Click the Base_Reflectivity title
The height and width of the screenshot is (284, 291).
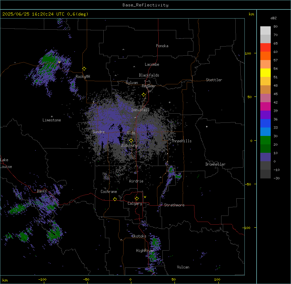point(145,5)
